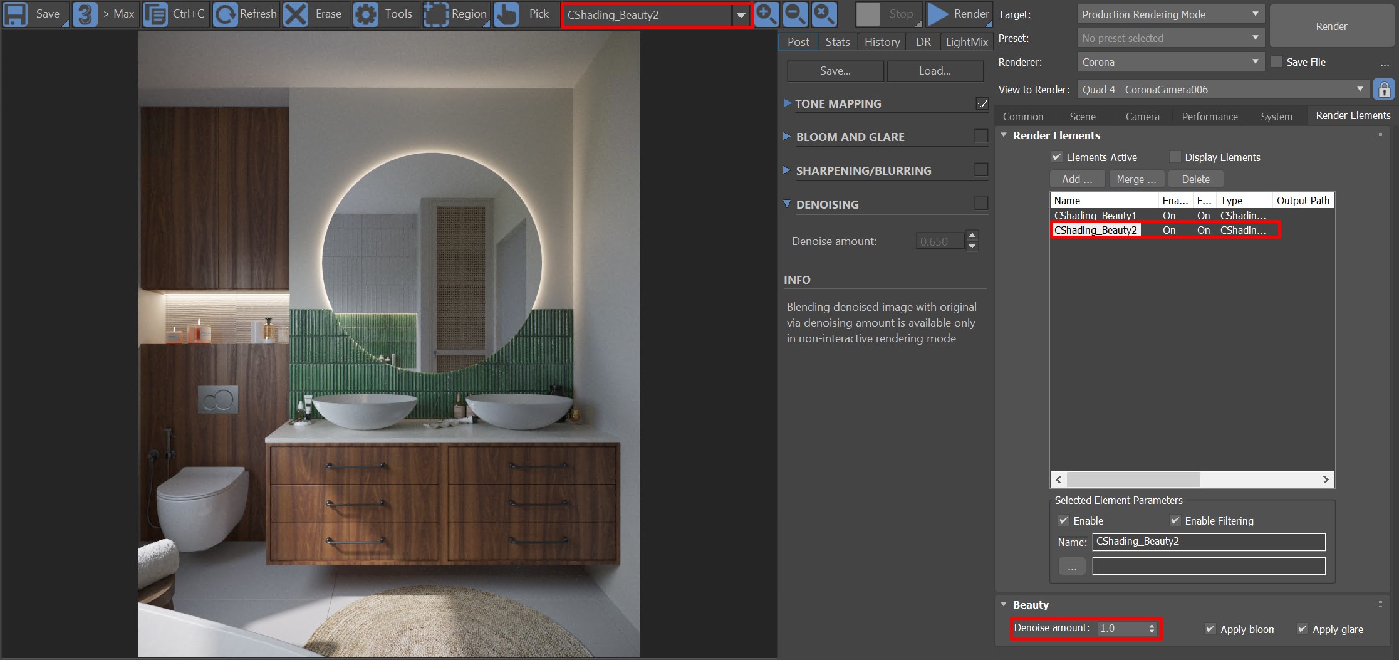Image resolution: width=1399 pixels, height=660 pixels.
Task: Enable the Bloom and Glare checkbox
Action: coord(981,136)
